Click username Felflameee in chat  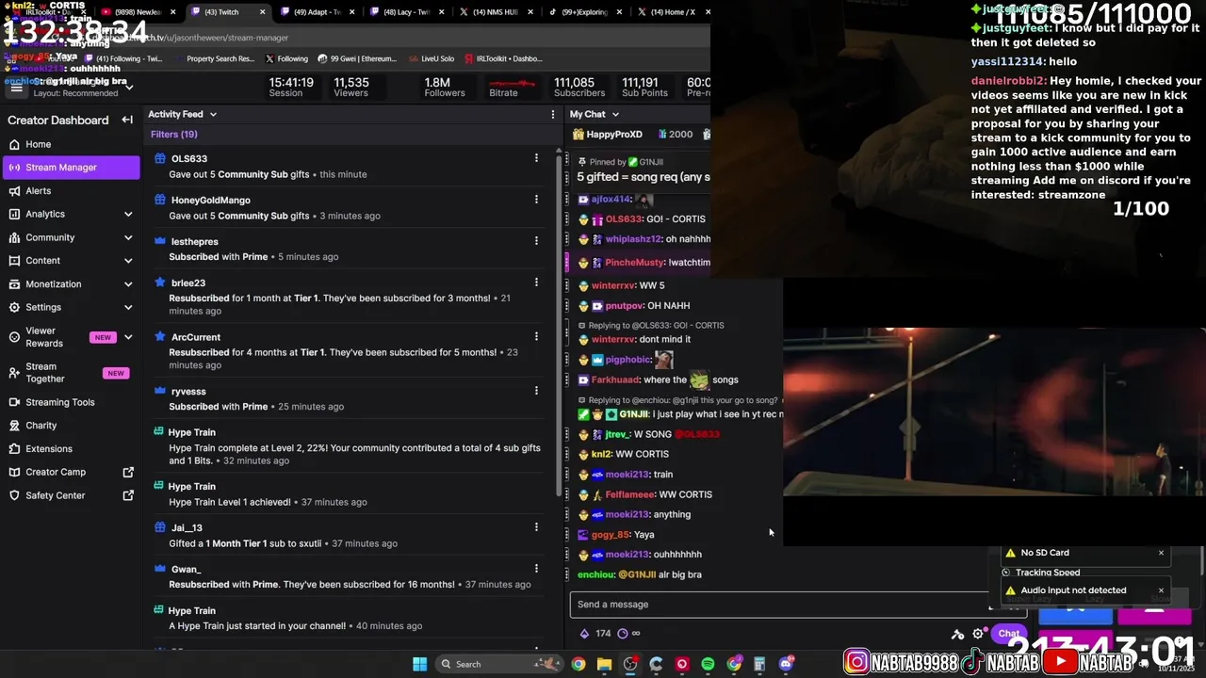click(629, 494)
